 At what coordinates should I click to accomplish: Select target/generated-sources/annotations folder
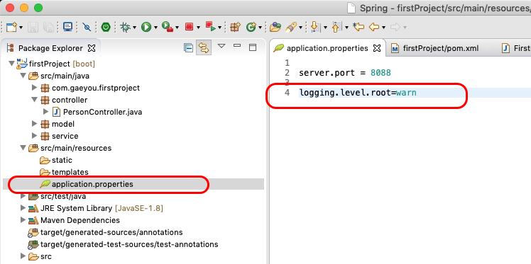point(111,232)
